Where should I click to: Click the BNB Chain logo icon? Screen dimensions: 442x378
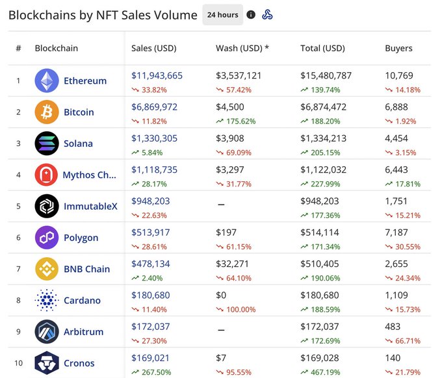pyautogui.click(x=47, y=269)
